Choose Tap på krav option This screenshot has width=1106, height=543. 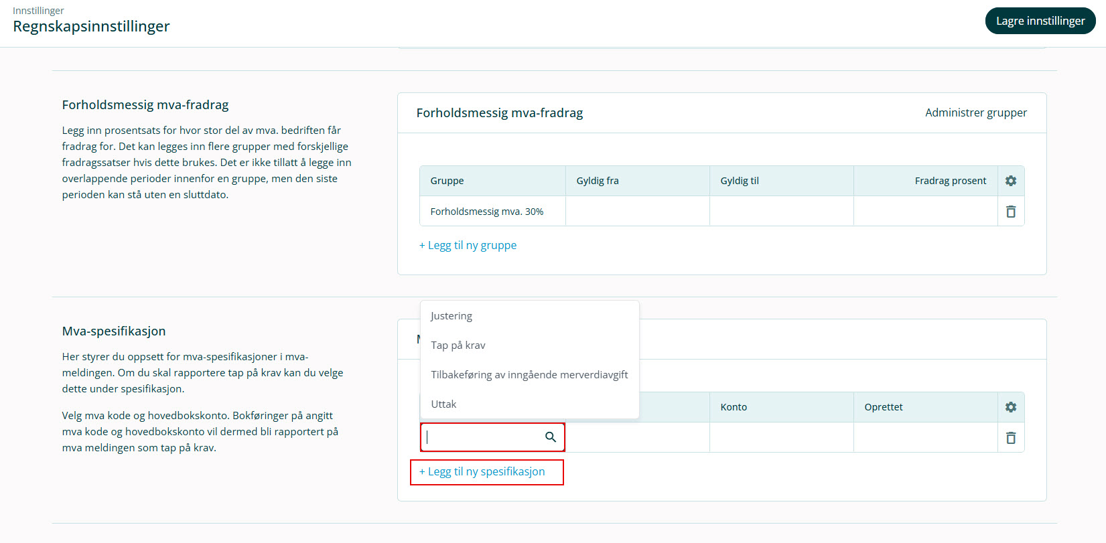458,345
